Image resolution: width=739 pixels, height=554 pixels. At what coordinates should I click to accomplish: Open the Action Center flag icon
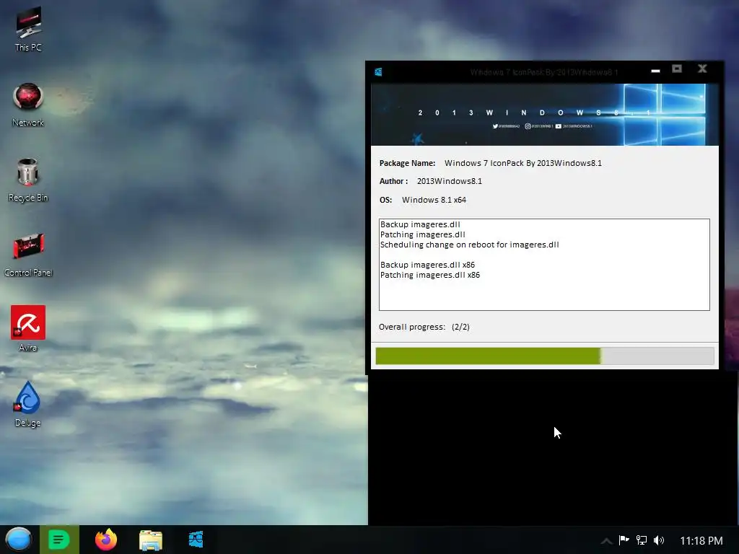pyautogui.click(x=624, y=540)
